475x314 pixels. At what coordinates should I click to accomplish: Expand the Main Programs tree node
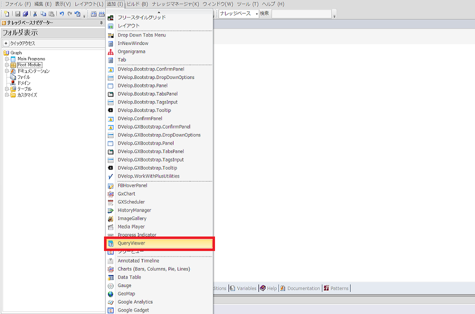click(x=7, y=59)
